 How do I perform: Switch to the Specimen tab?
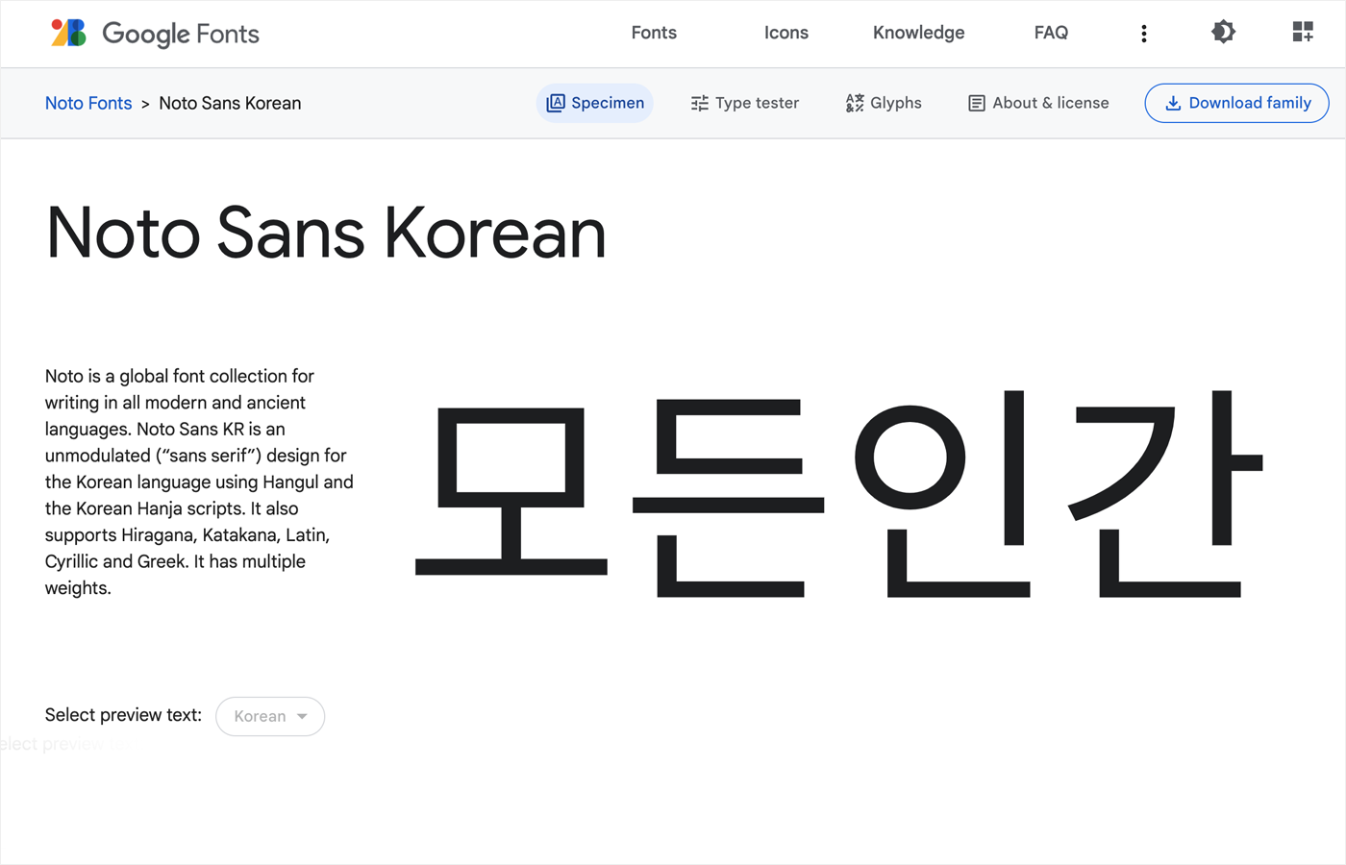tap(594, 103)
